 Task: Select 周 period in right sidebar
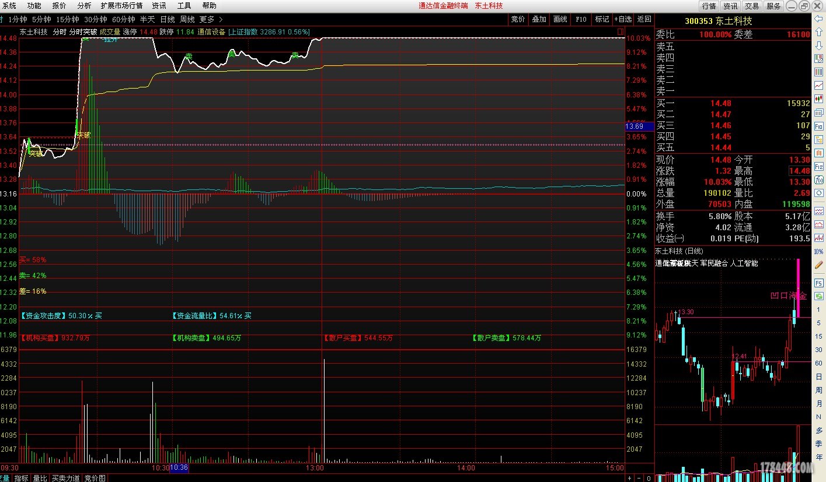pos(819,390)
